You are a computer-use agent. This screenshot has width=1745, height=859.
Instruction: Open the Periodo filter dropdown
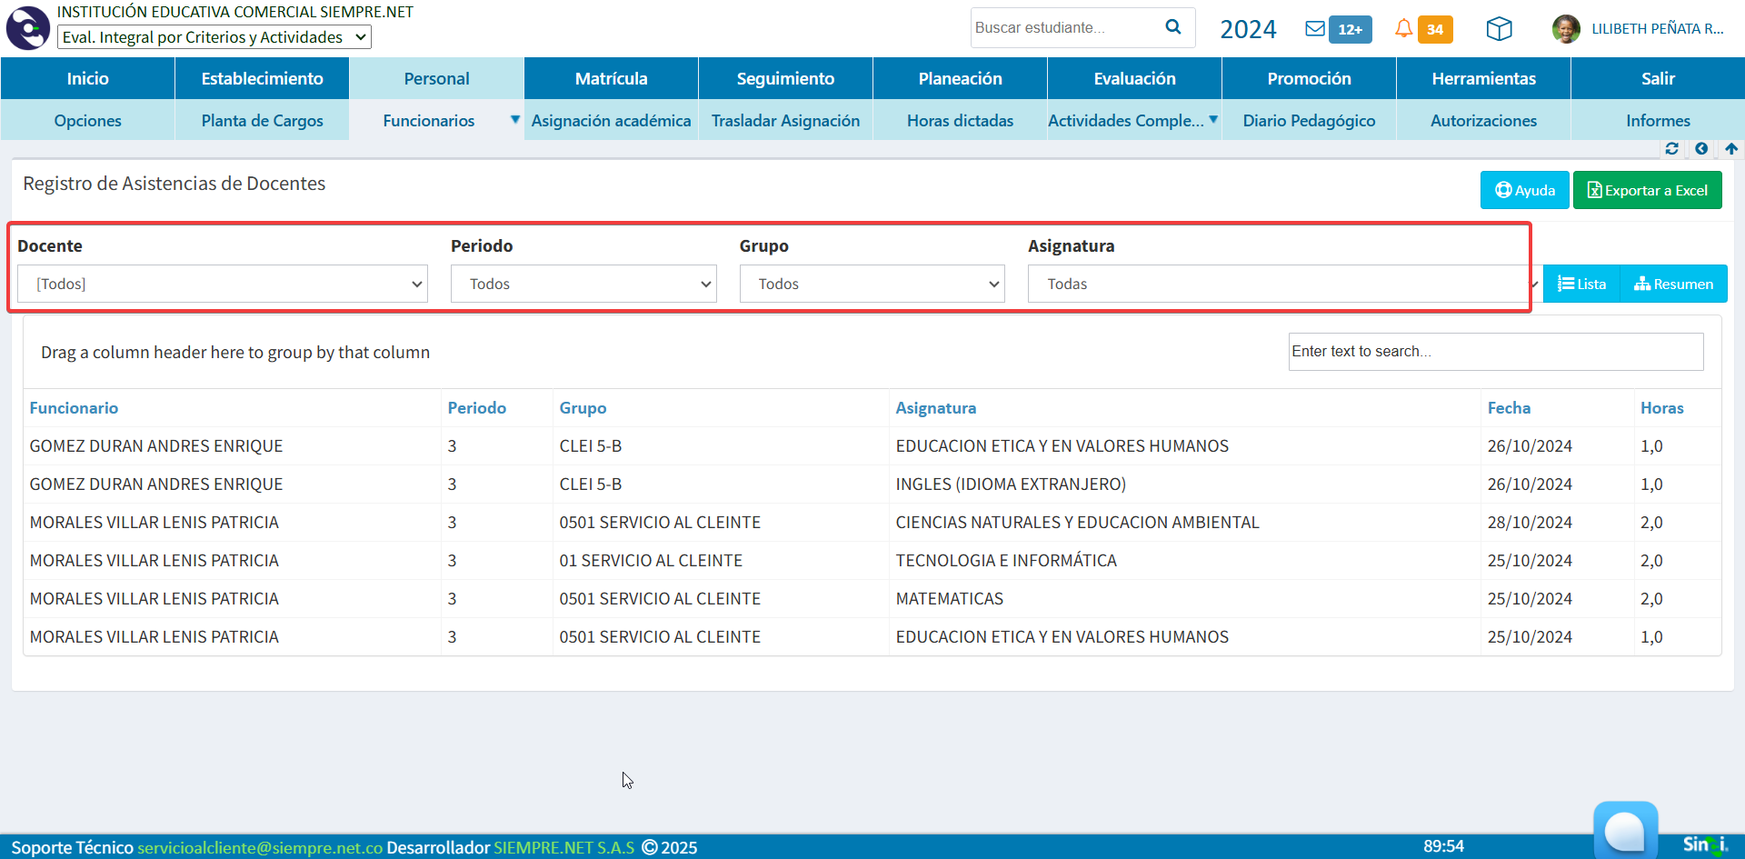(583, 284)
